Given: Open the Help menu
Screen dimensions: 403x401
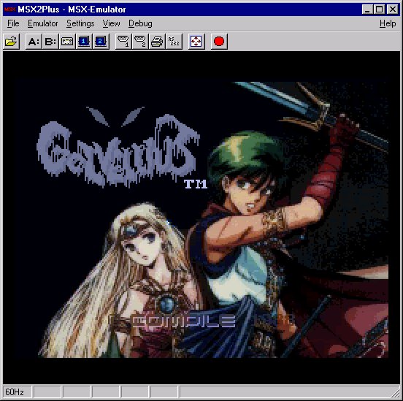Looking at the screenshot, I should click(x=388, y=23).
